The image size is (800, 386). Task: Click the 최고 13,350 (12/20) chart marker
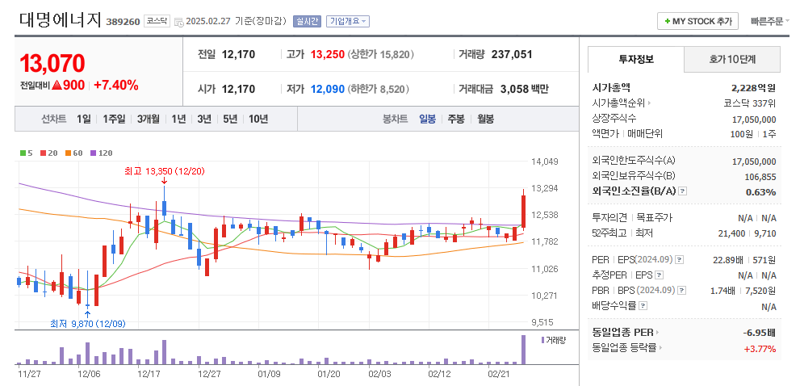(165, 171)
